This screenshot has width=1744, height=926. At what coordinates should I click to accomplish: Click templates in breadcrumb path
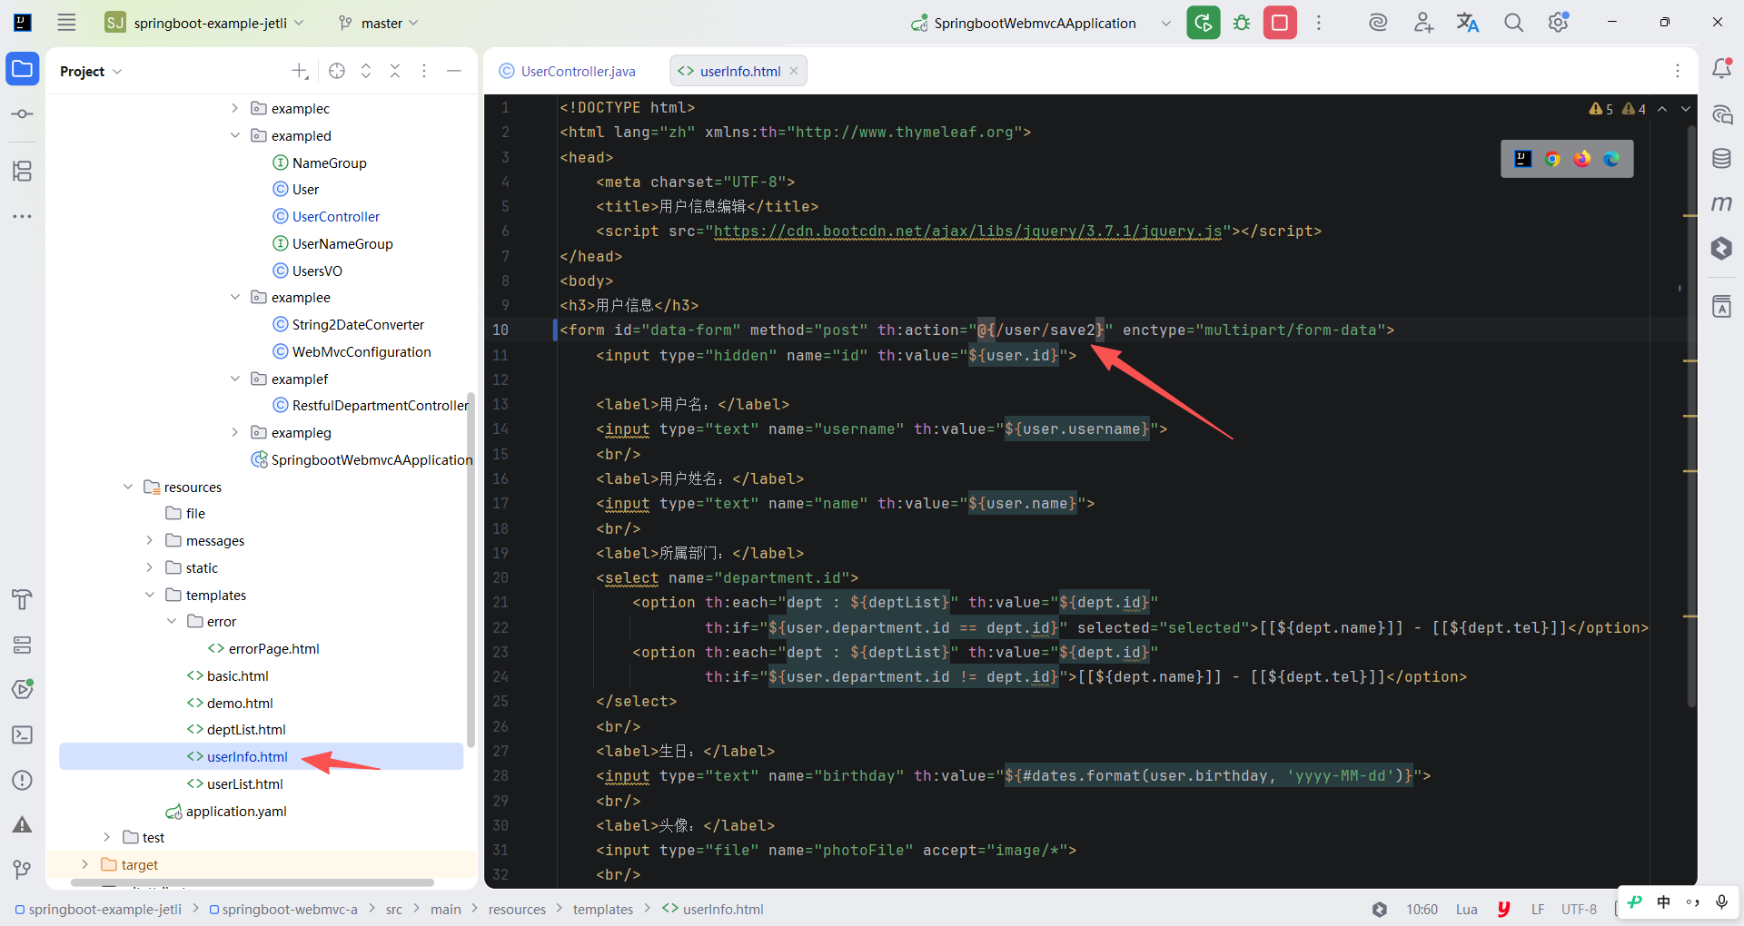coord(603,909)
